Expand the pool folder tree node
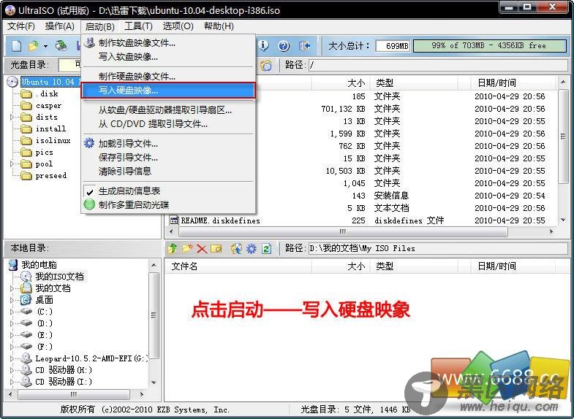This screenshot has width=574, height=419. click(12, 164)
